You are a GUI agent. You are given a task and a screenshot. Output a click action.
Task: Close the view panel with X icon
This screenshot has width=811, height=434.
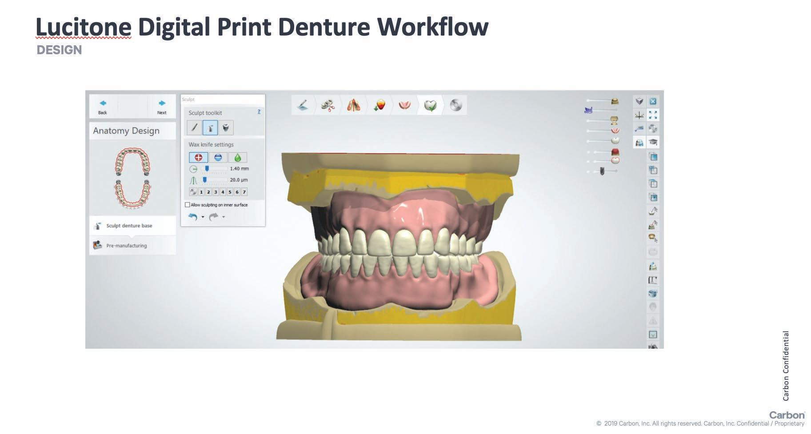tap(653, 101)
